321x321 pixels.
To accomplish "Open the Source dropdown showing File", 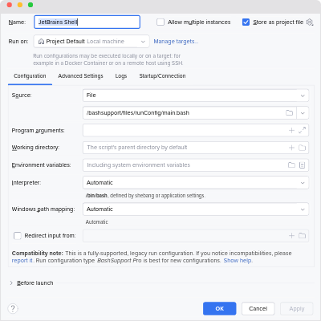I will click(196, 95).
